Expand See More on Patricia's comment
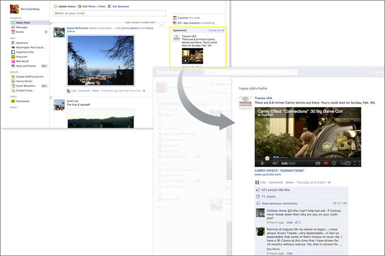The width and height of the screenshot is (385, 256). [x=273, y=249]
